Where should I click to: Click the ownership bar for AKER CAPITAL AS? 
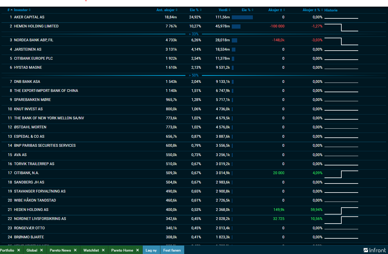pyautogui.click(x=242, y=17)
